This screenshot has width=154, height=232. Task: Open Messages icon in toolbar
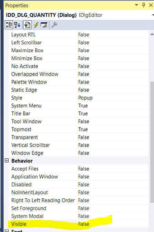pos(44,25)
